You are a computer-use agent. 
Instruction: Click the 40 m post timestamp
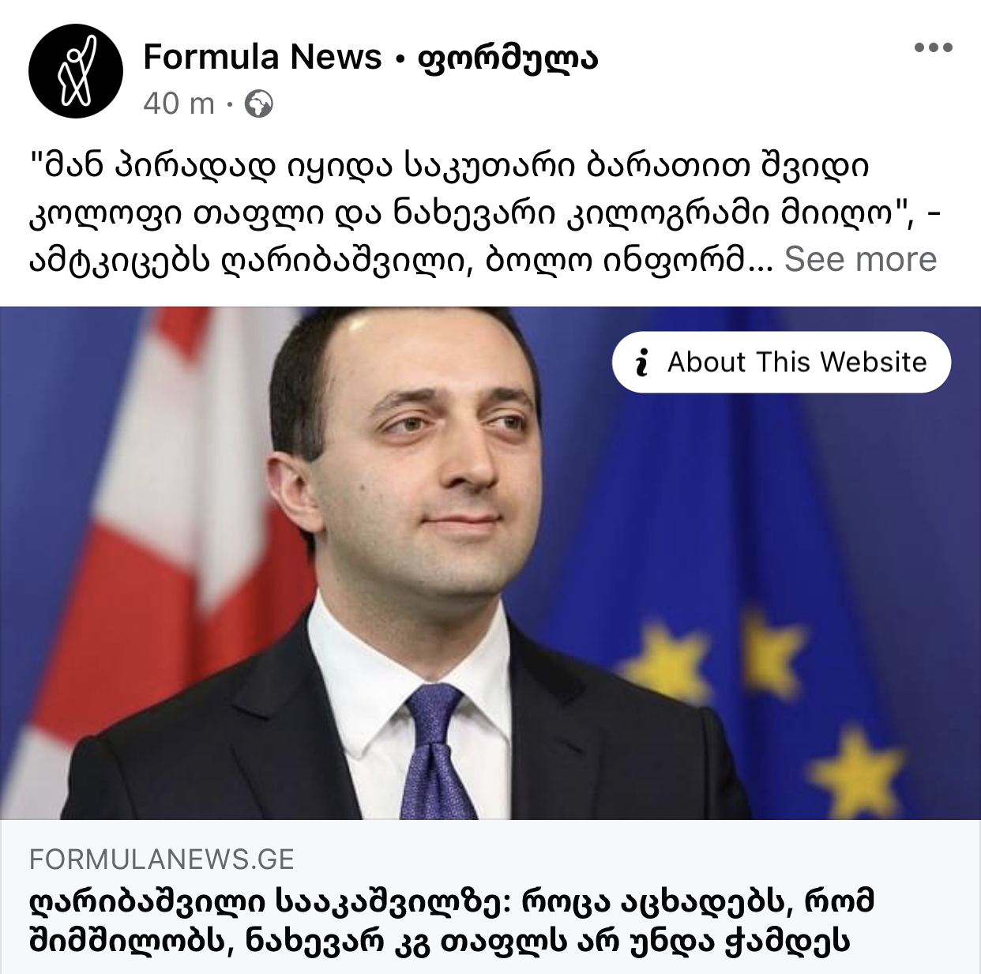click(179, 103)
